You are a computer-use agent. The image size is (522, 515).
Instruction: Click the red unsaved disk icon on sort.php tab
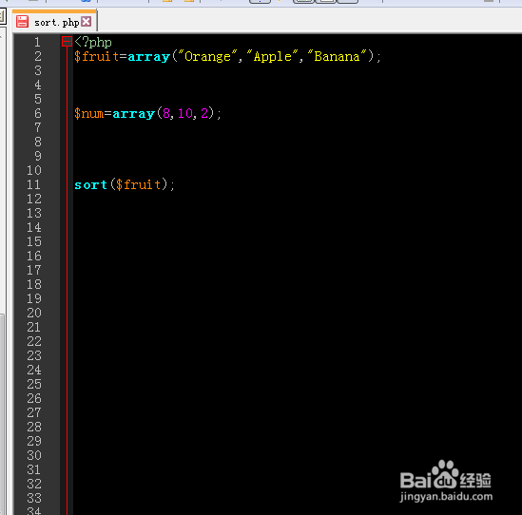[22, 22]
